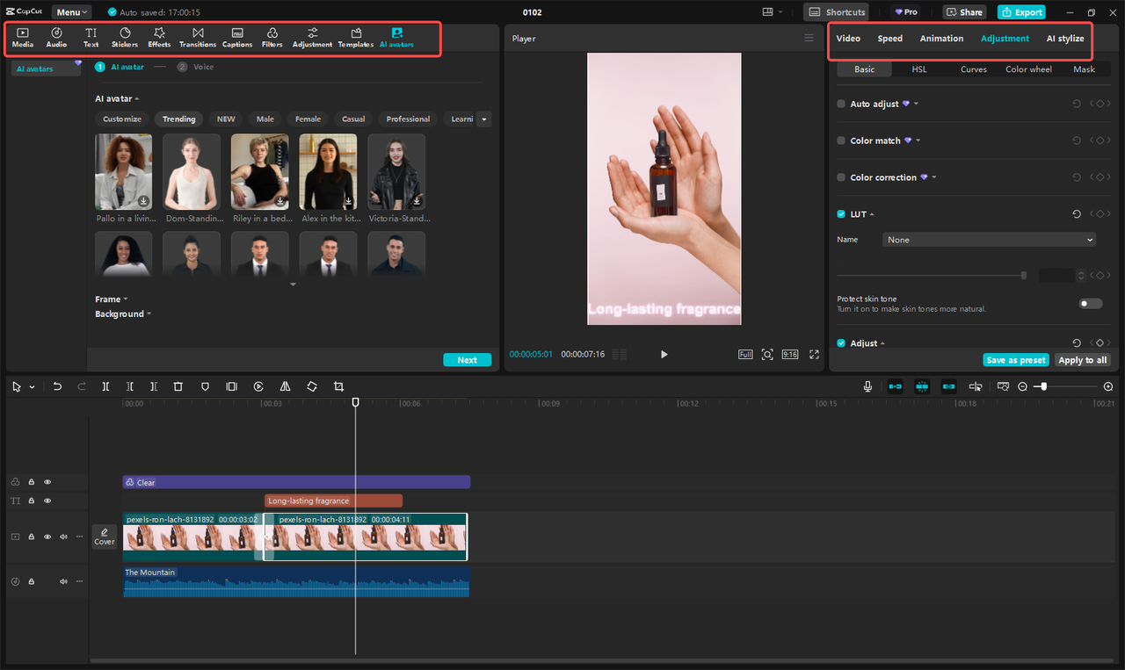Click the timeline zoom-in magnifier
The width and height of the screenshot is (1125, 670).
point(1108,386)
